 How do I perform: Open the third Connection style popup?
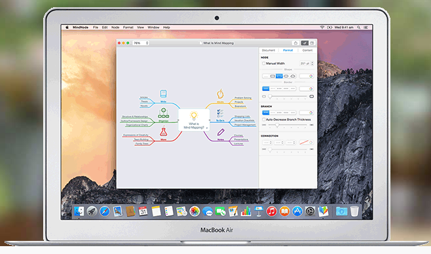(x=291, y=142)
